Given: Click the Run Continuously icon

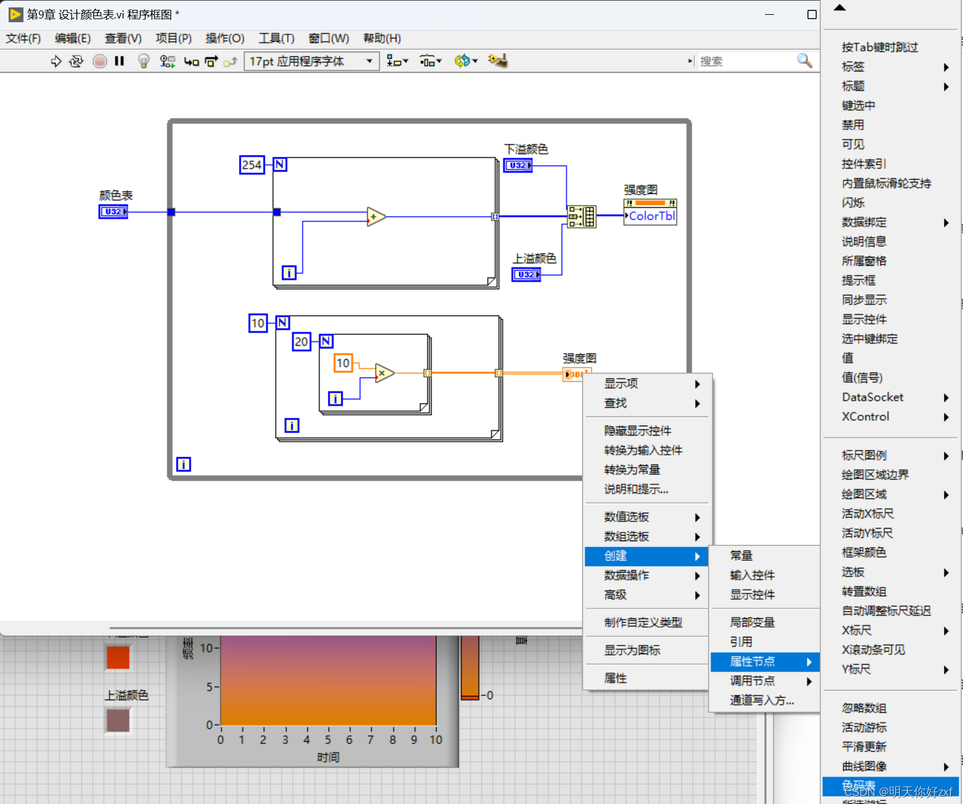Looking at the screenshot, I should [x=77, y=61].
